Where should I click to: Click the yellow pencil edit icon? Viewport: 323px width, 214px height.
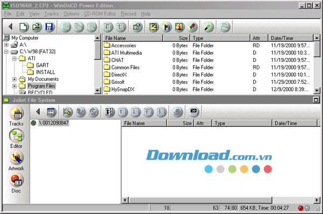click(153, 27)
